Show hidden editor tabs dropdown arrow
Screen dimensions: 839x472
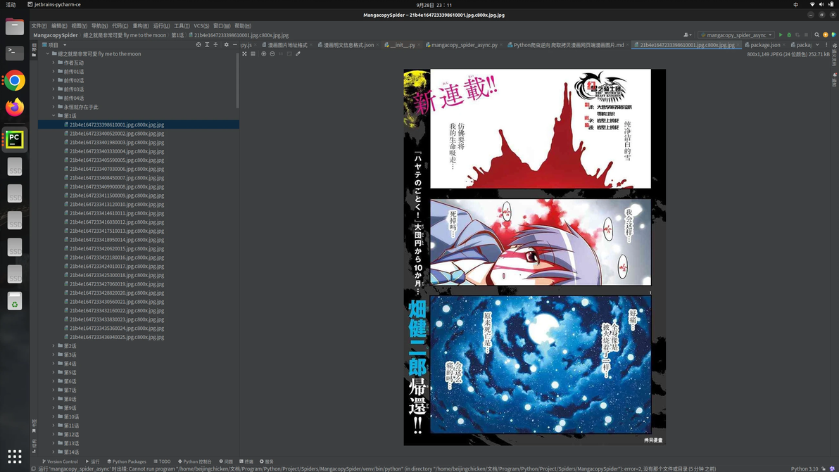coord(817,45)
